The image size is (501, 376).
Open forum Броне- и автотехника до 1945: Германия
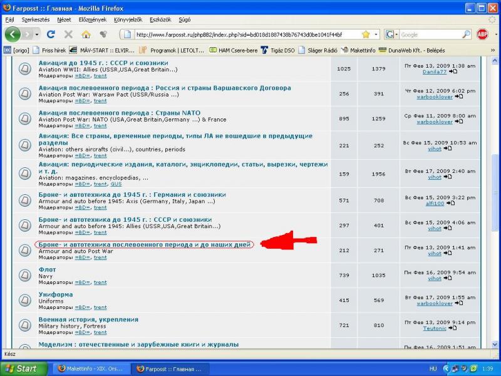[x=132, y=195]
